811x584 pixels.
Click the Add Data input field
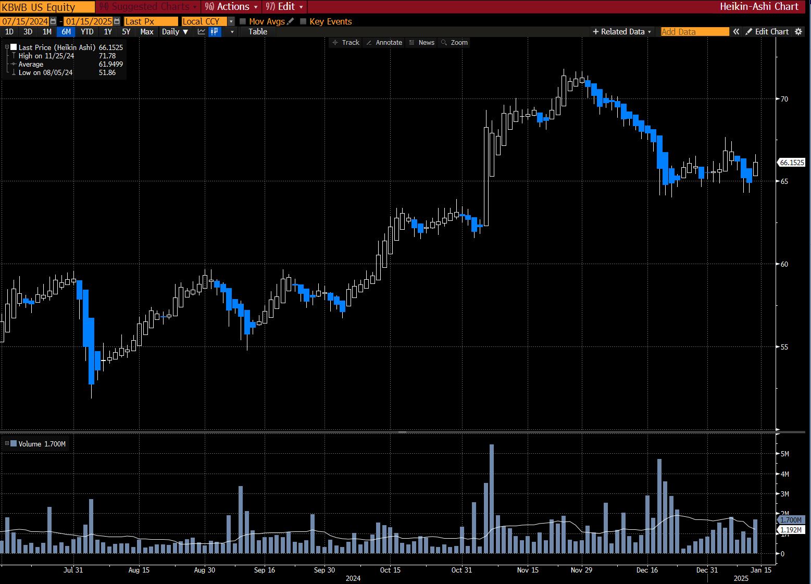click(x=695, y=32)
